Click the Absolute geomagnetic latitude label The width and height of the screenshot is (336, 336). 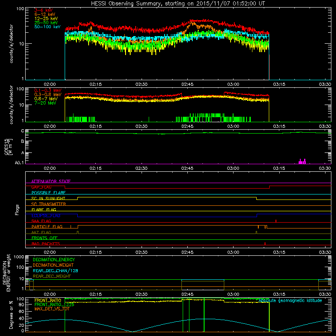(290, 301)
